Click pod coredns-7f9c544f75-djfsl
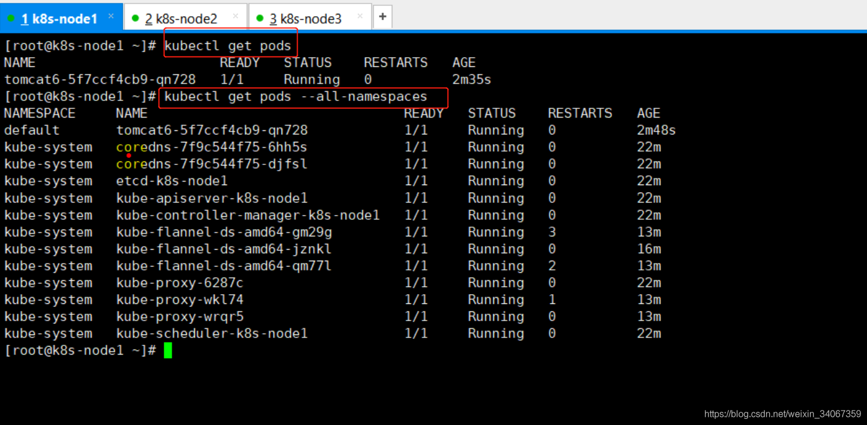 (x=212, y=164)
